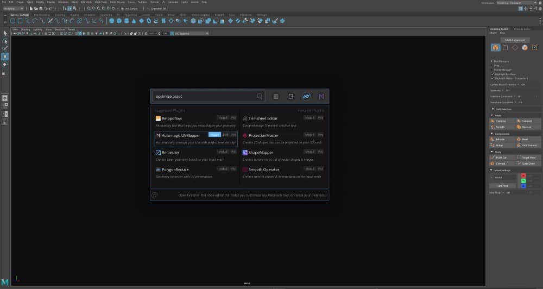Viewport: 543px width, 289px height.
Task: Toggle Highlight Backfaces checkbox
Action: coord(493,74)
